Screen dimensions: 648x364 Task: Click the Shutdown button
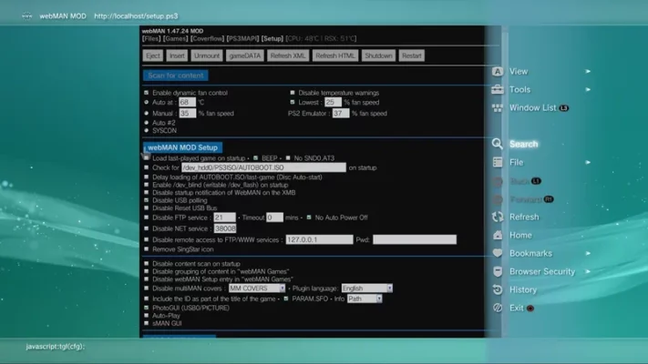pyautogui.click(x=378, y=56)
